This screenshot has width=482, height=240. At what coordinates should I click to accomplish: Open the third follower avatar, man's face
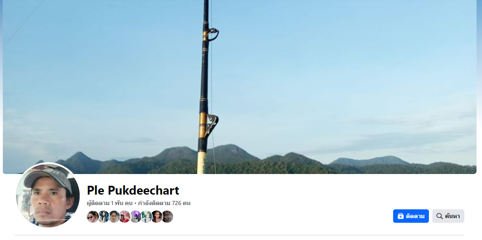[x=114, y=217]
